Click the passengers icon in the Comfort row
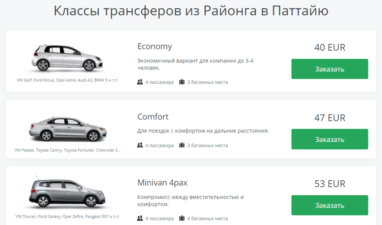 click(x=140, y=145)
